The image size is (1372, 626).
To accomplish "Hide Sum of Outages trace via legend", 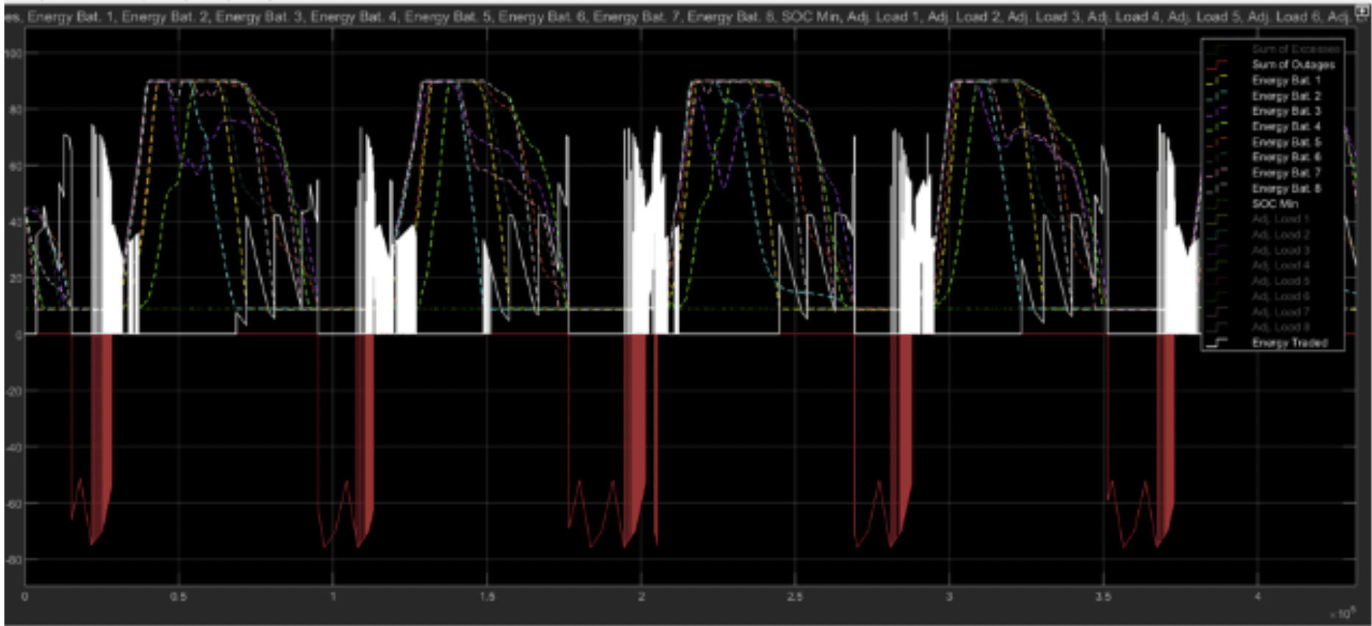I will 1293,65.
